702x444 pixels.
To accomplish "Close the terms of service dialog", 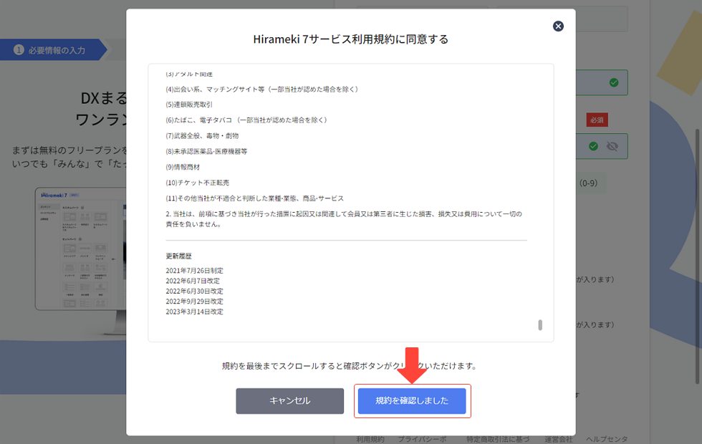I will (558, 26).
